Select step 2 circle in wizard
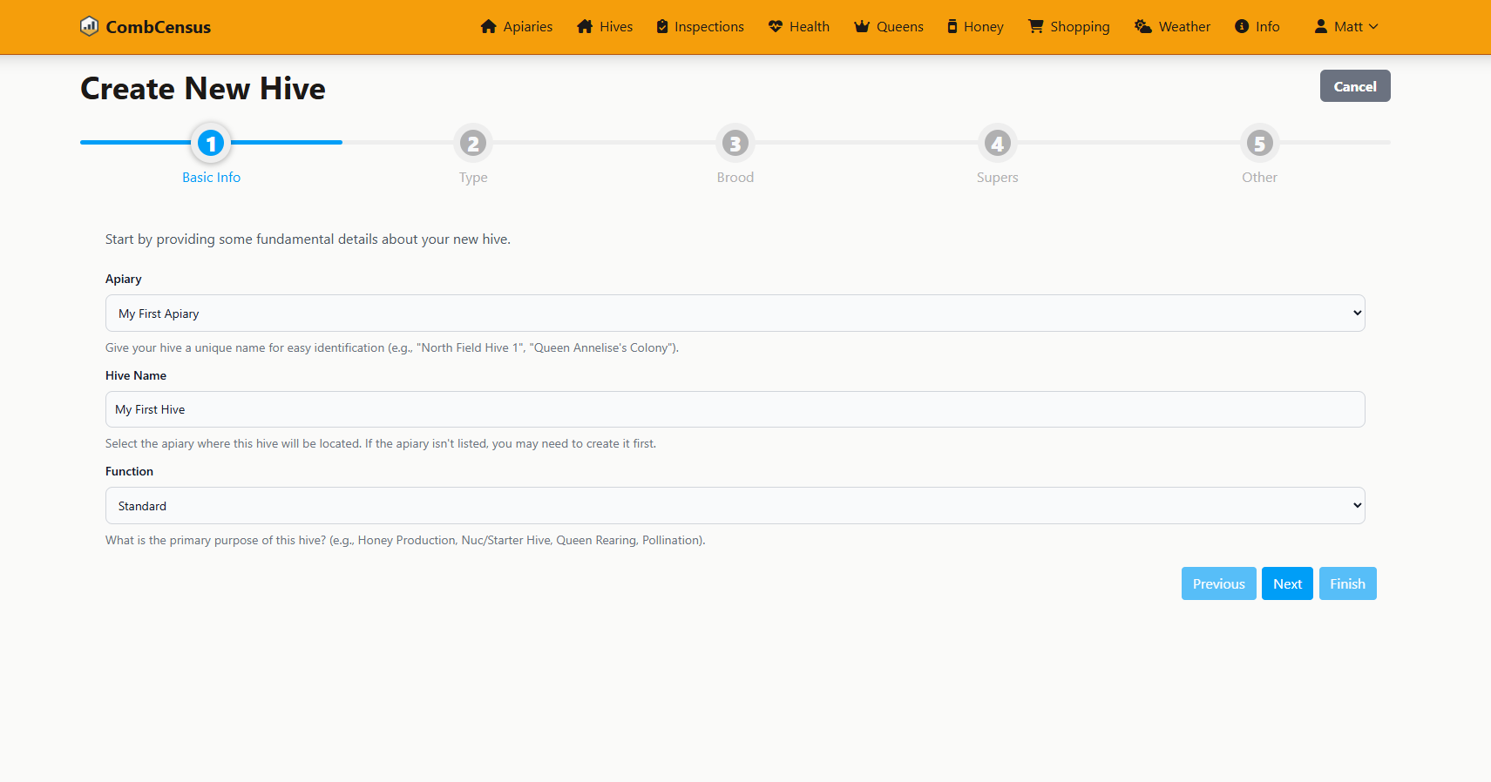The width and height of the screenshot is (1491, 782). (x=473, y=143)
